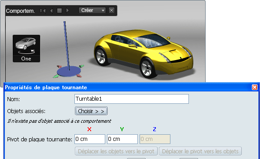Stop the behavior playback
This screenshot has width=262, height=159.
tap(59, 11)
